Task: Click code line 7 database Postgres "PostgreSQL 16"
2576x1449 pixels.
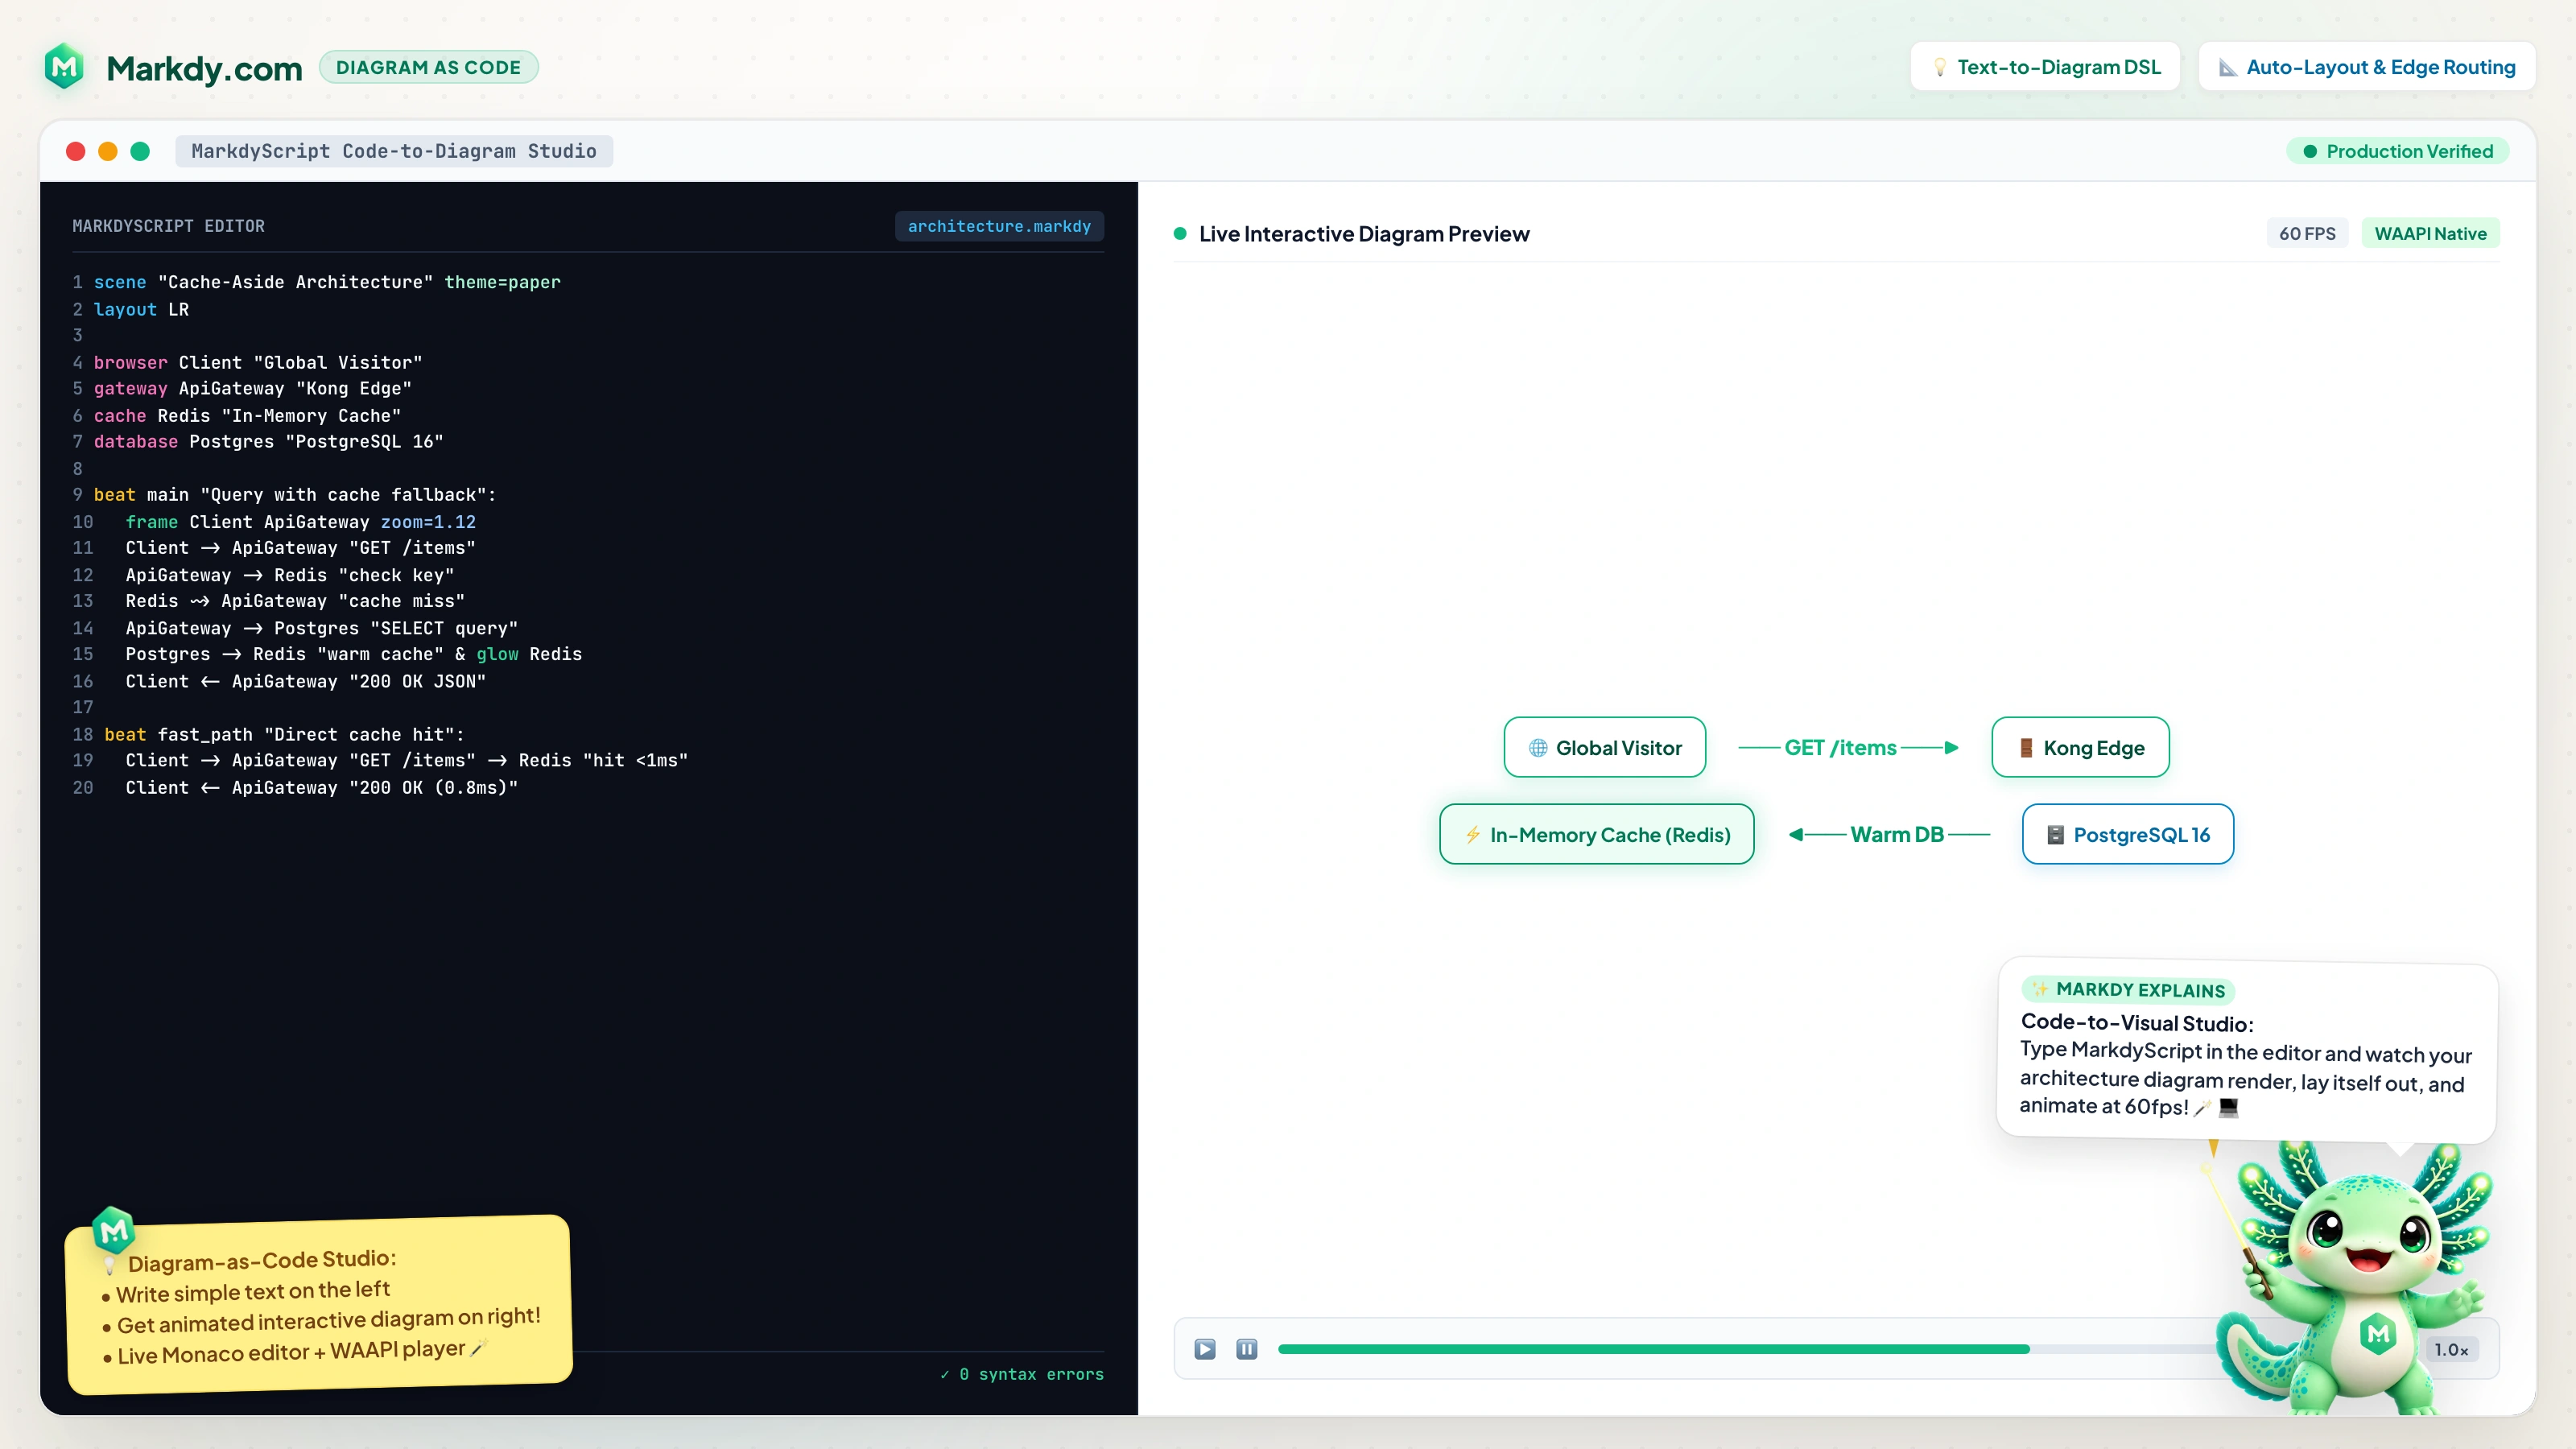Action: 269,441
